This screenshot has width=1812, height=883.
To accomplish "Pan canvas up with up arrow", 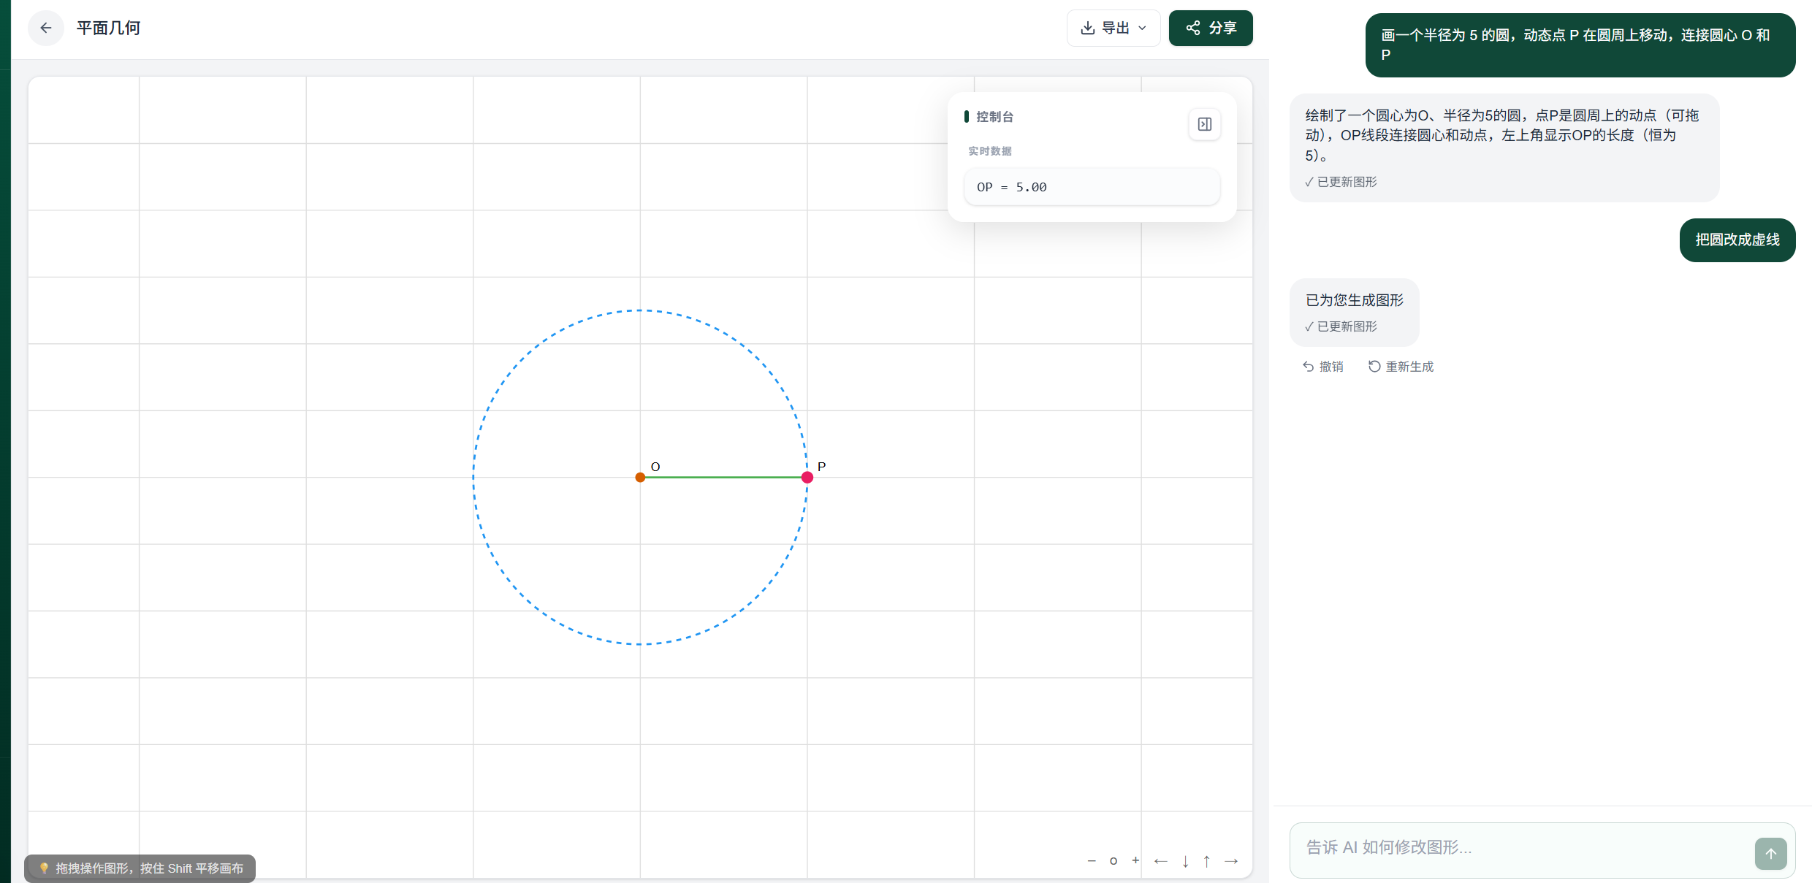I will 1207,861.
